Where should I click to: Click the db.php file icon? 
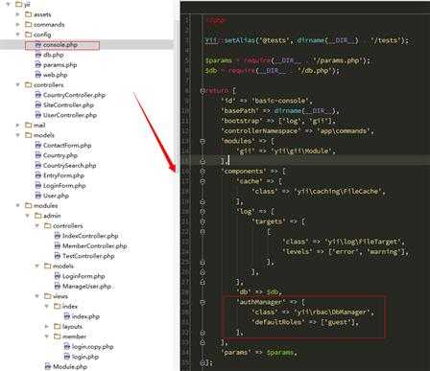pyautogui.click(x=38, y=55)
